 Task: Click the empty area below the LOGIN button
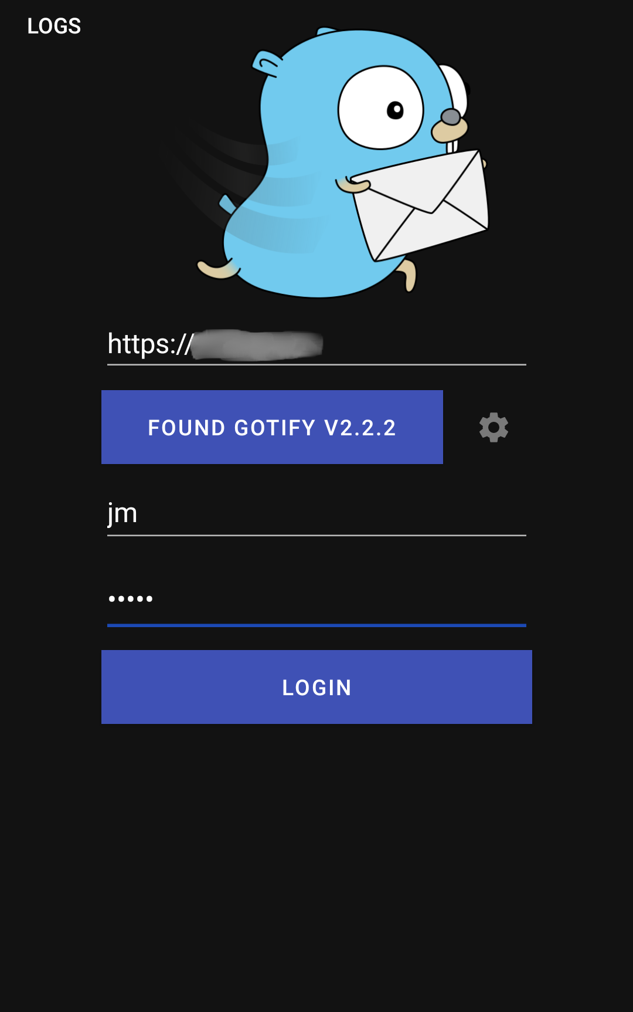[316, 868]
